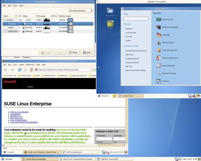Open the Back history dropdown arrow in Firefox

(9, 70)
